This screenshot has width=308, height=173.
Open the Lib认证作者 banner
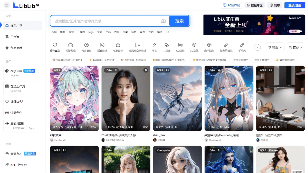(x=254, y=25)
